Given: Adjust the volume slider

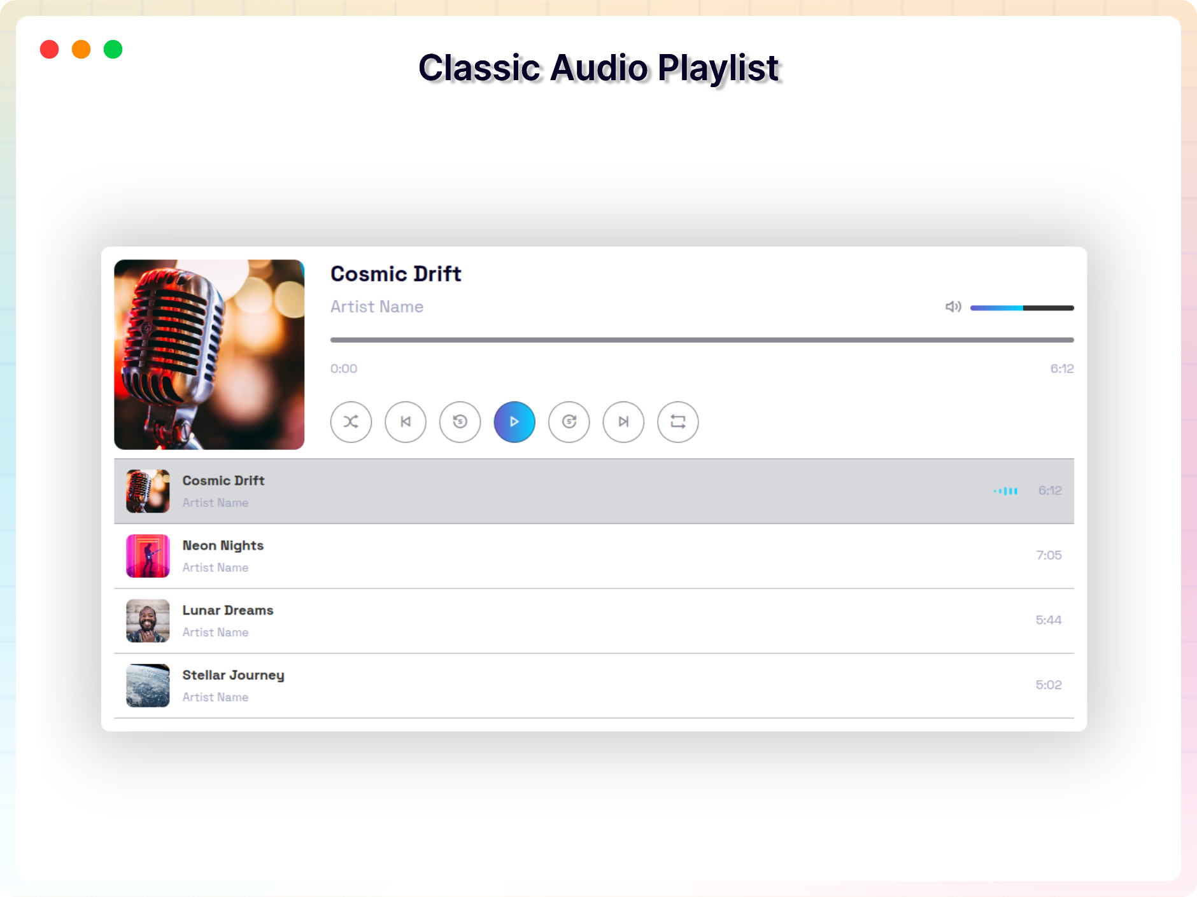Looking at the screenshot, I should click(1021, 307).
